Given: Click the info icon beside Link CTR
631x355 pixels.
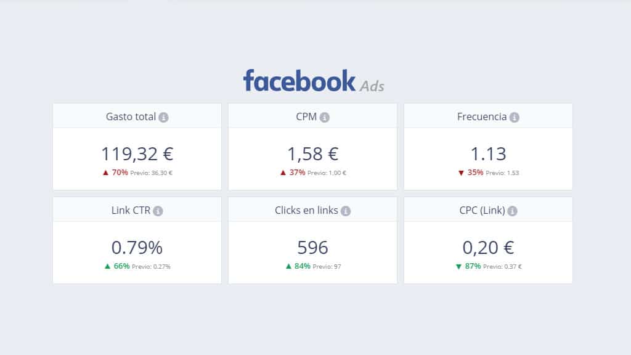Looking at the screenshot, I should click(158, 211).
